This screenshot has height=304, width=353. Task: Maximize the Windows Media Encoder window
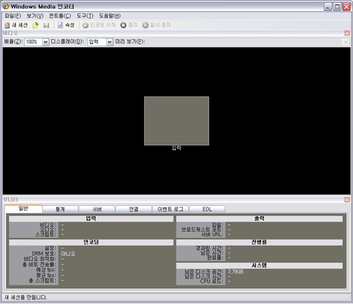point(337,6)
